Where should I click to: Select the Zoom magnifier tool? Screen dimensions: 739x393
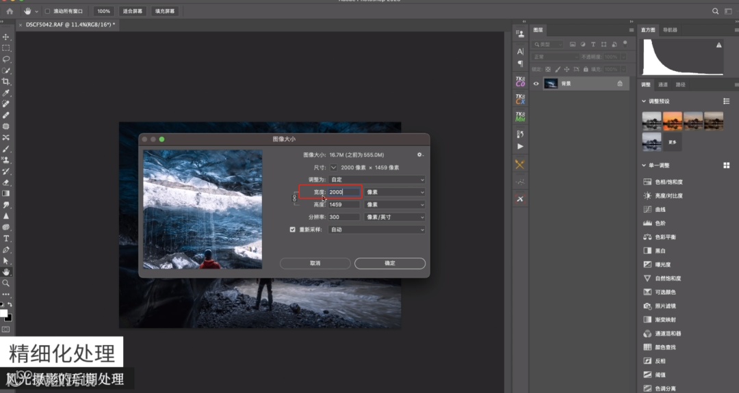click(x=5, y=284)
